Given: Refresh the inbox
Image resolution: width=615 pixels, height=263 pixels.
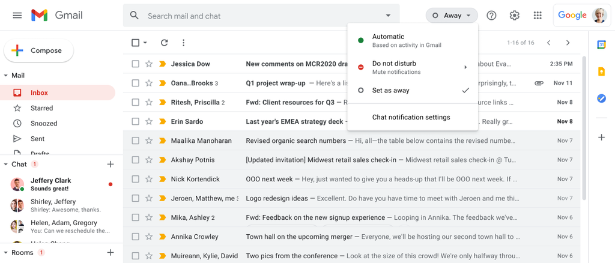Looking at the screenshot, I should (165, 43).
